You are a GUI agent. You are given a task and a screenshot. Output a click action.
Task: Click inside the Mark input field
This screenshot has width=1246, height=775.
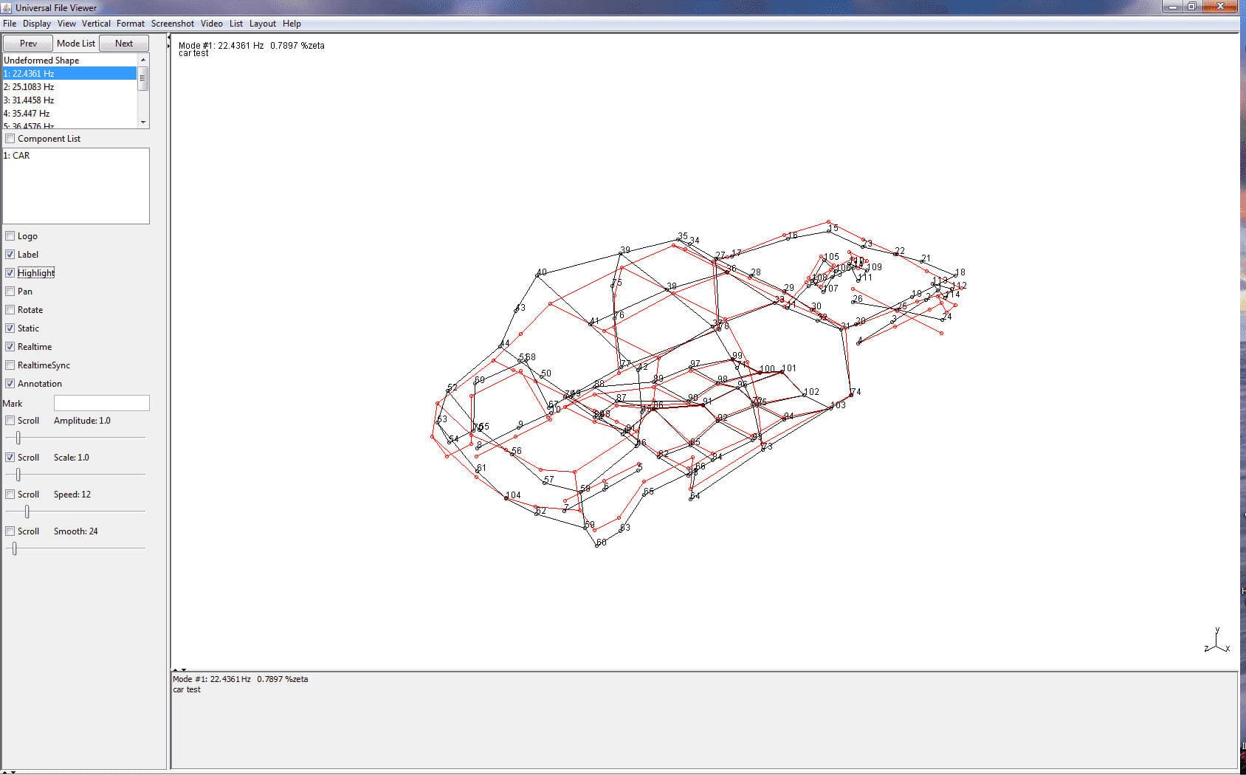click(x=101, y=402)
